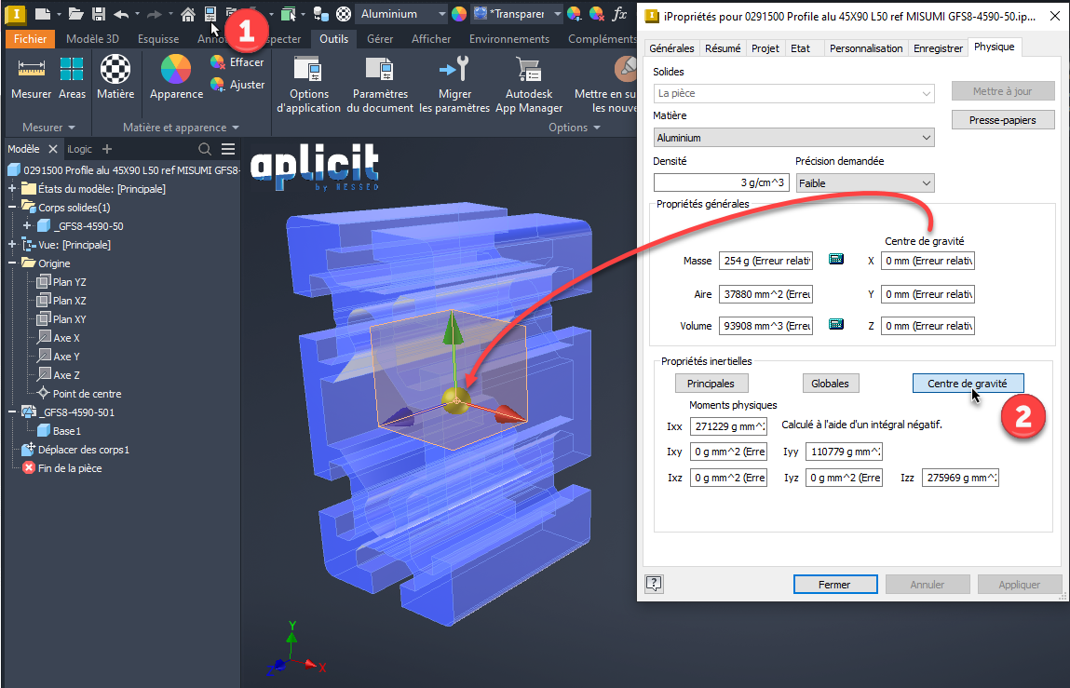This screenshot has height=688, width=1070.
Task: Switch inertial properties to Globales
Action: pyautogui.click(x=830, y=384)
